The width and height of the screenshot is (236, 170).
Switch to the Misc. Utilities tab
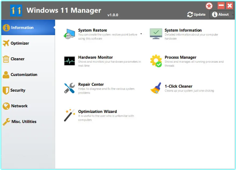(28, 122)
